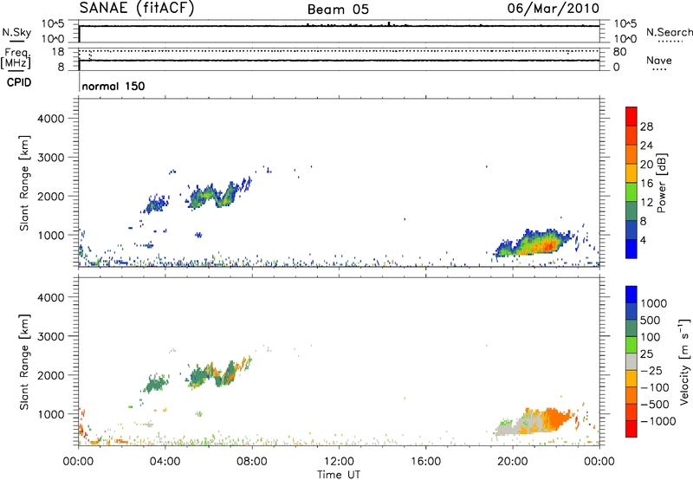
Task: Pick the dark green 100–500 velocity swatch
Action: (631, 328)
